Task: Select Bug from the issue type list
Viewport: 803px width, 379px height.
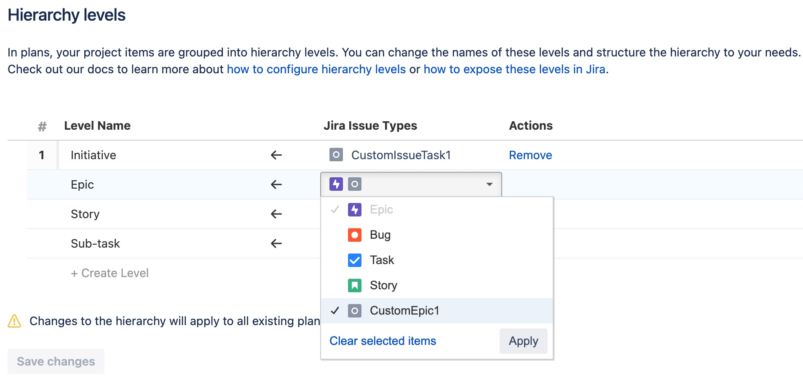Action: tap(437, 235)
